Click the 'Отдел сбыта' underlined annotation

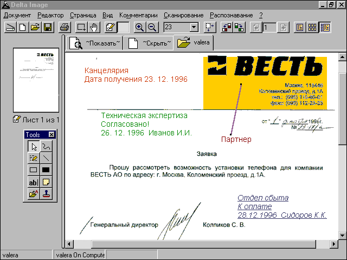(263, 198)
